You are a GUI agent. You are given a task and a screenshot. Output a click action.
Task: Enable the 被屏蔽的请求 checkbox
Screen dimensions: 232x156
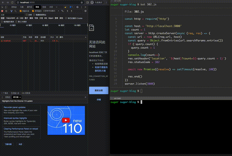coord(2,22)
